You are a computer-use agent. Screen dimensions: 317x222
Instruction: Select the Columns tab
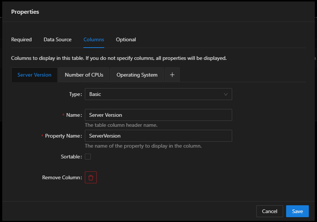94,39
